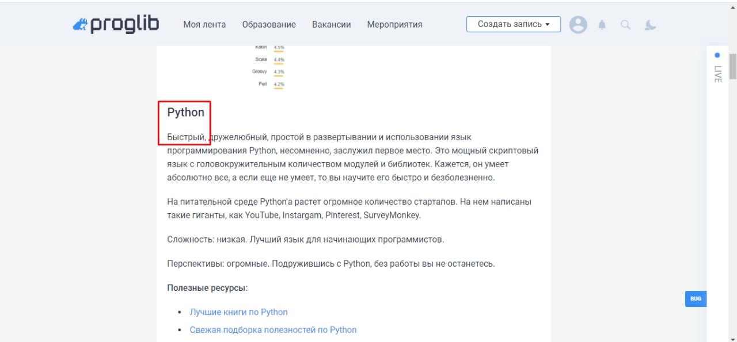
Task: Open the LIVE side panel
Action: (x=717, y=74)
